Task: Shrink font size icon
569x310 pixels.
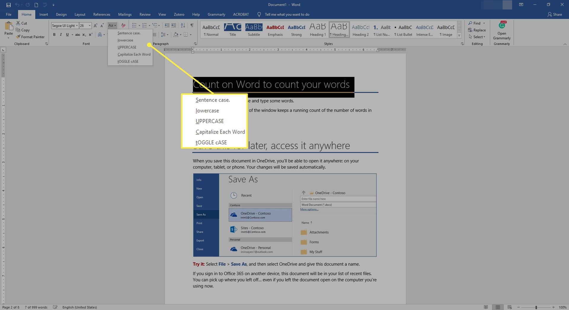Action: (102, 26)
